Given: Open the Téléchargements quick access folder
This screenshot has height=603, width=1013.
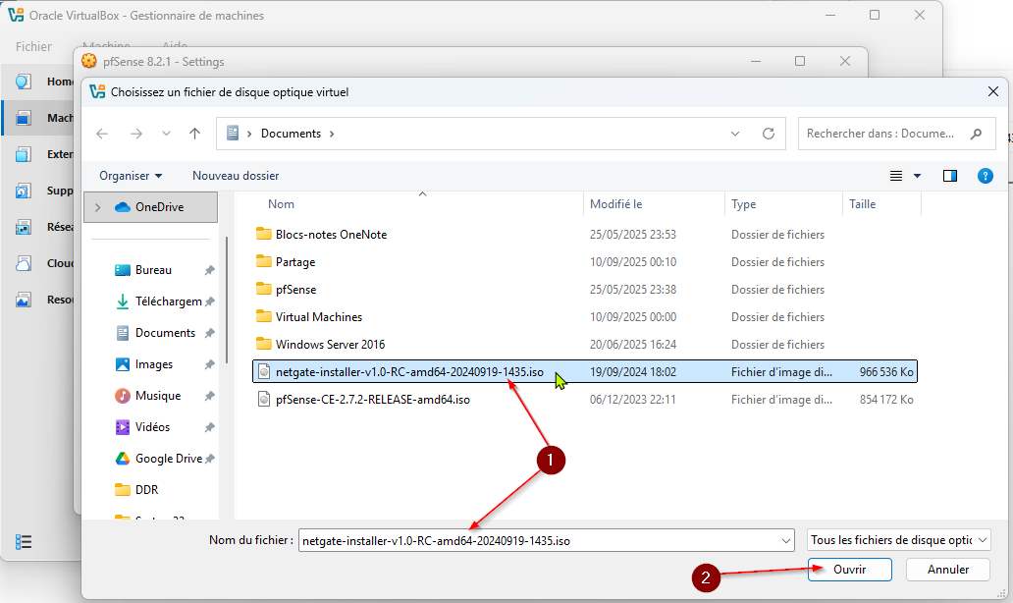Looking at the screenshot, I should point(168,301).
